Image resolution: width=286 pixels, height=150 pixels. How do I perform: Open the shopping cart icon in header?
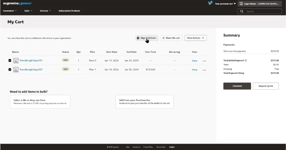[210, 3]
